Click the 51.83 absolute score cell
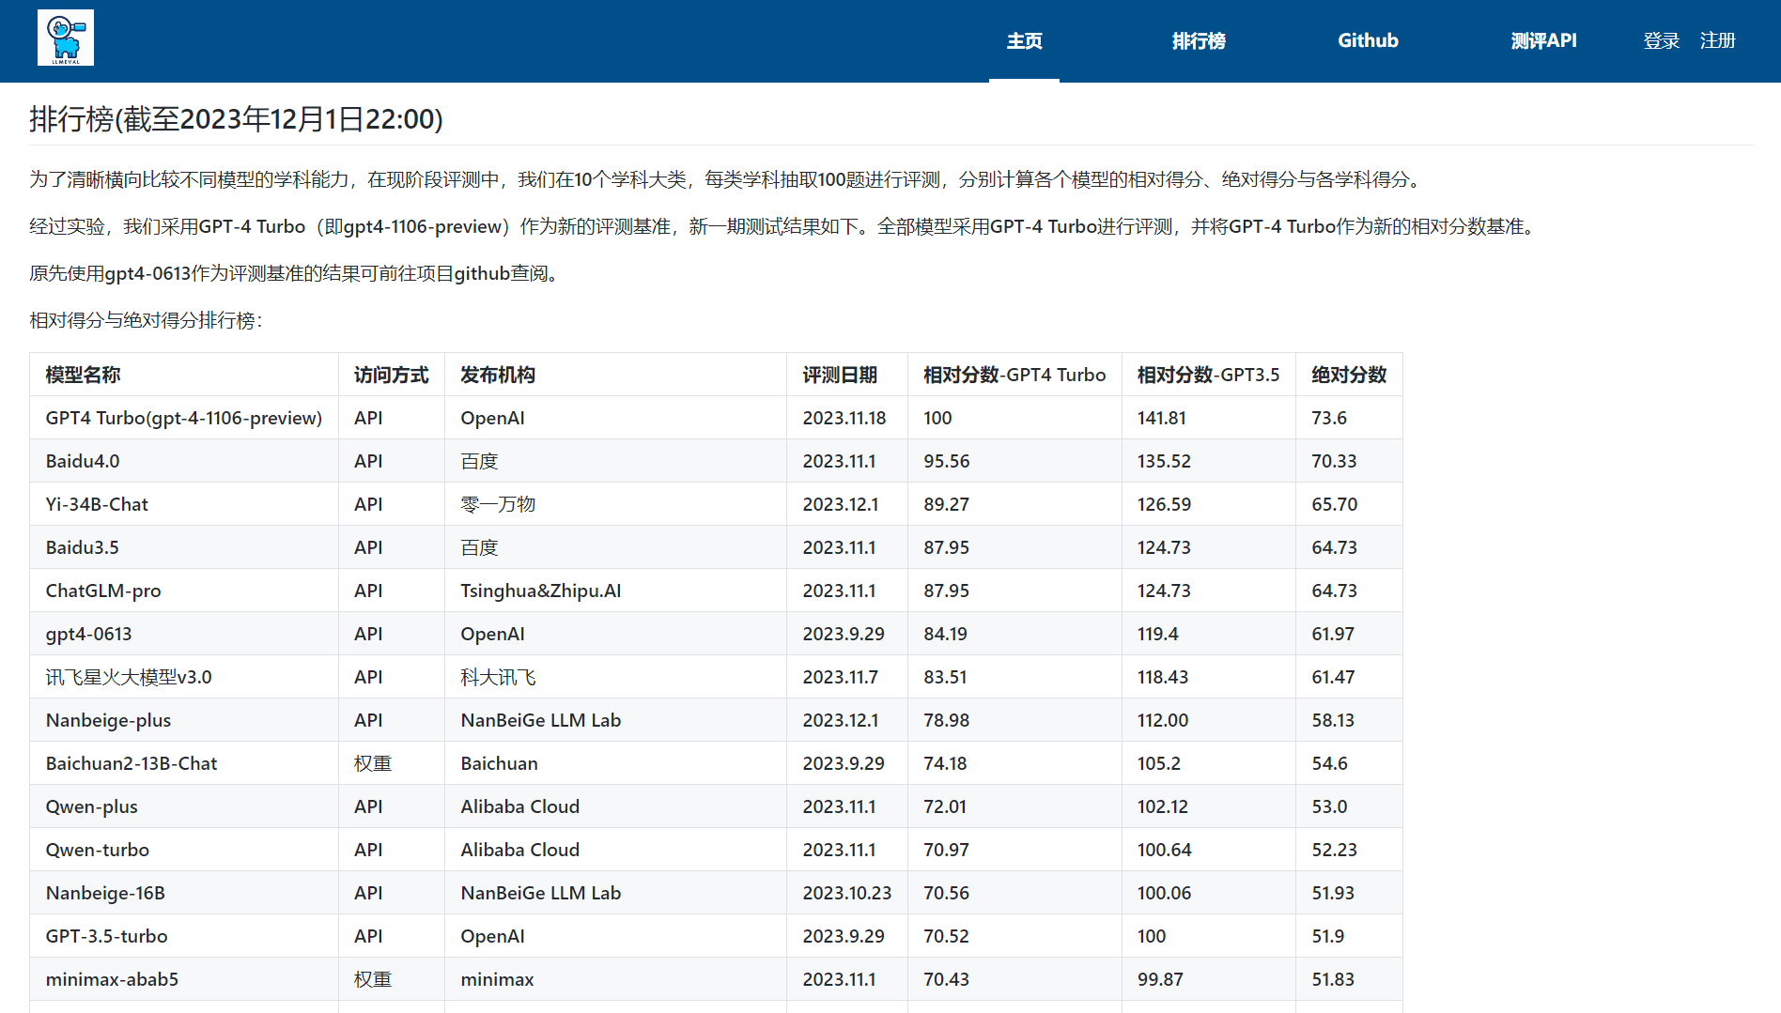Viewport: 1781px width, 1013px height. [x=1349, y=979]
